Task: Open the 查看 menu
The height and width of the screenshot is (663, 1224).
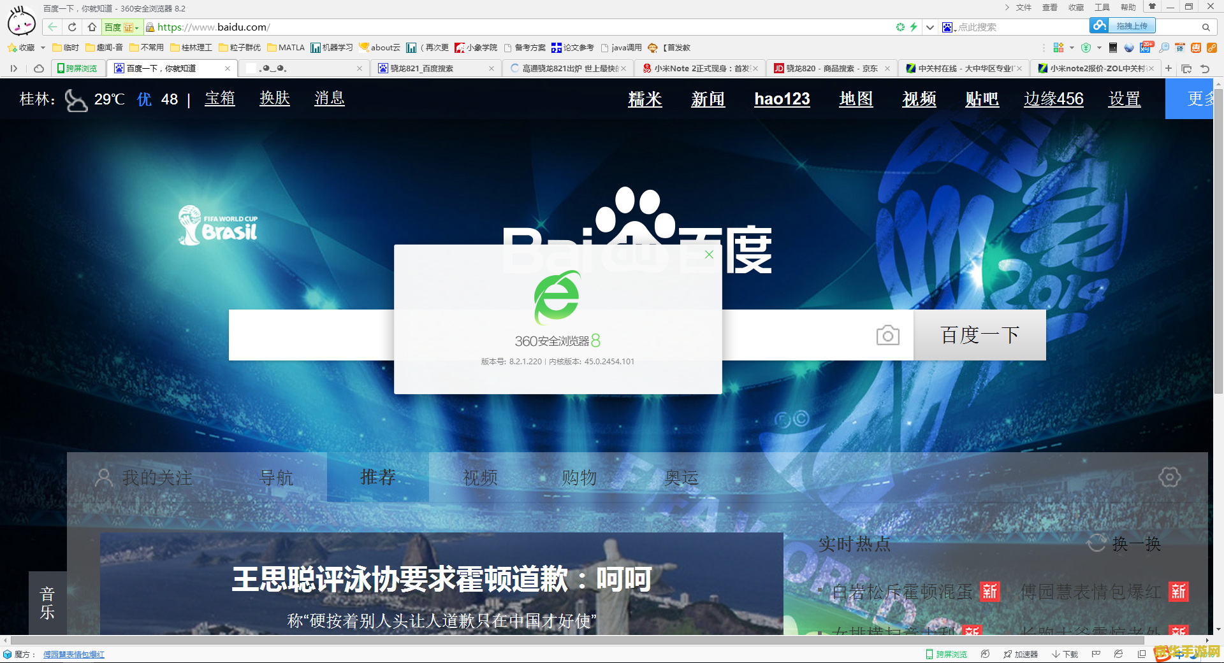Action: pos(1049,8)
